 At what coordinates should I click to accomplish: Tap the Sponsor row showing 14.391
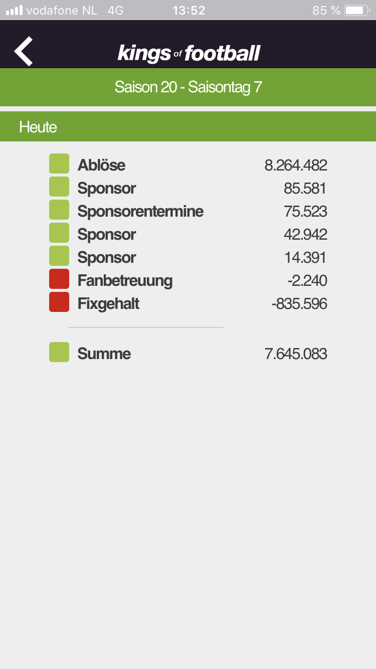[x=188, y=257]
